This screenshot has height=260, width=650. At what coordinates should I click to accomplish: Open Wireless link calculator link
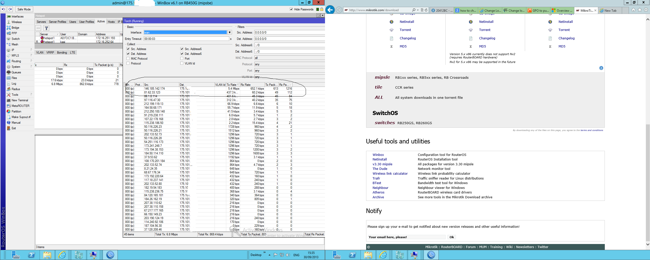[x=390, y=174]
